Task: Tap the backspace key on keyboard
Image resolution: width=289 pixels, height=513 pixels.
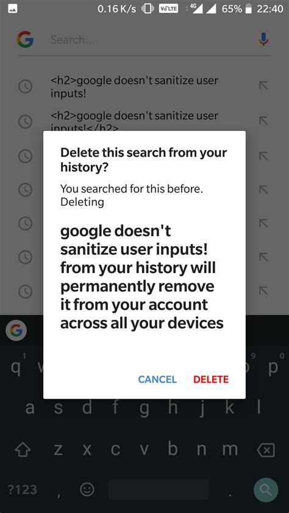Action: tap(266, 450)
